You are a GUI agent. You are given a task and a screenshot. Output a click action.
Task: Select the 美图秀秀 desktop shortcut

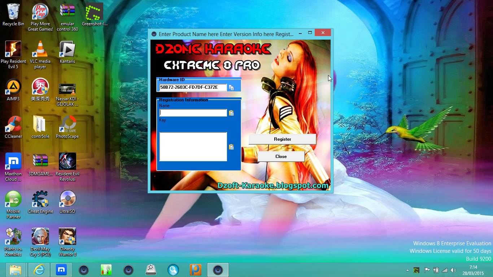point(40,90)
